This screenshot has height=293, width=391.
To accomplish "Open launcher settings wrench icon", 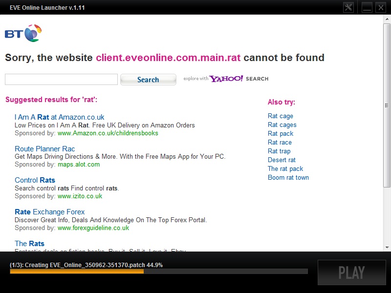I will pos(348,7).
